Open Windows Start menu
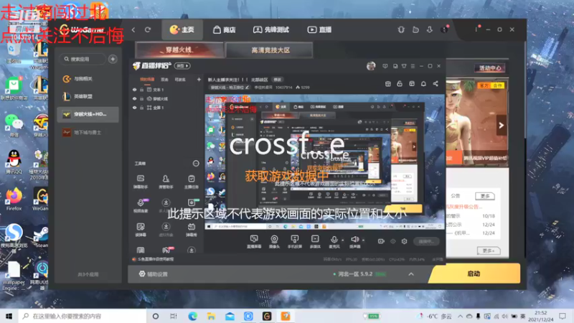Viewport: 574px width, 323px height. coord(9,316)
